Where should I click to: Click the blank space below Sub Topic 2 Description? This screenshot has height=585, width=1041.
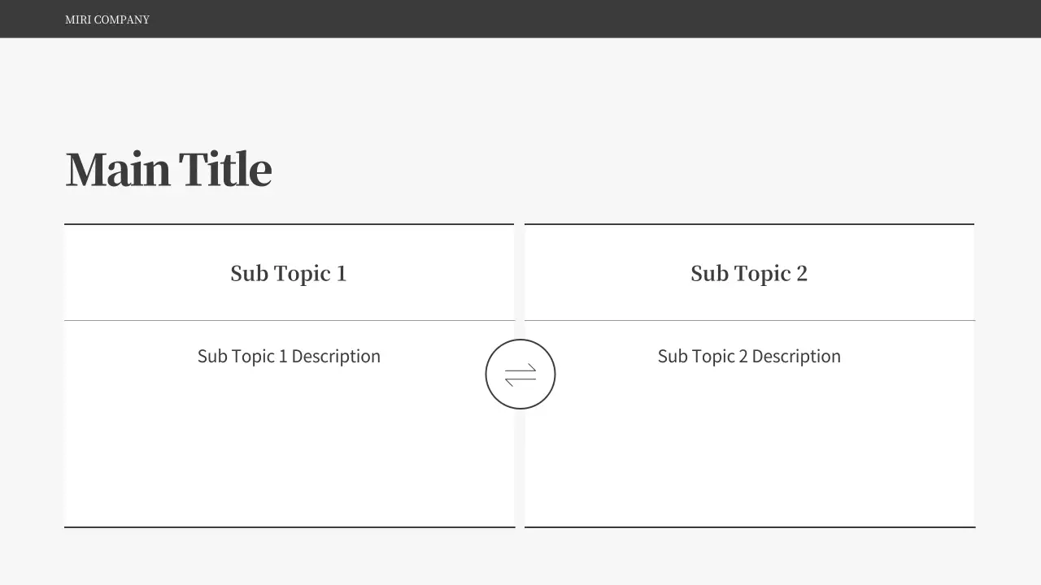point(748,455)
